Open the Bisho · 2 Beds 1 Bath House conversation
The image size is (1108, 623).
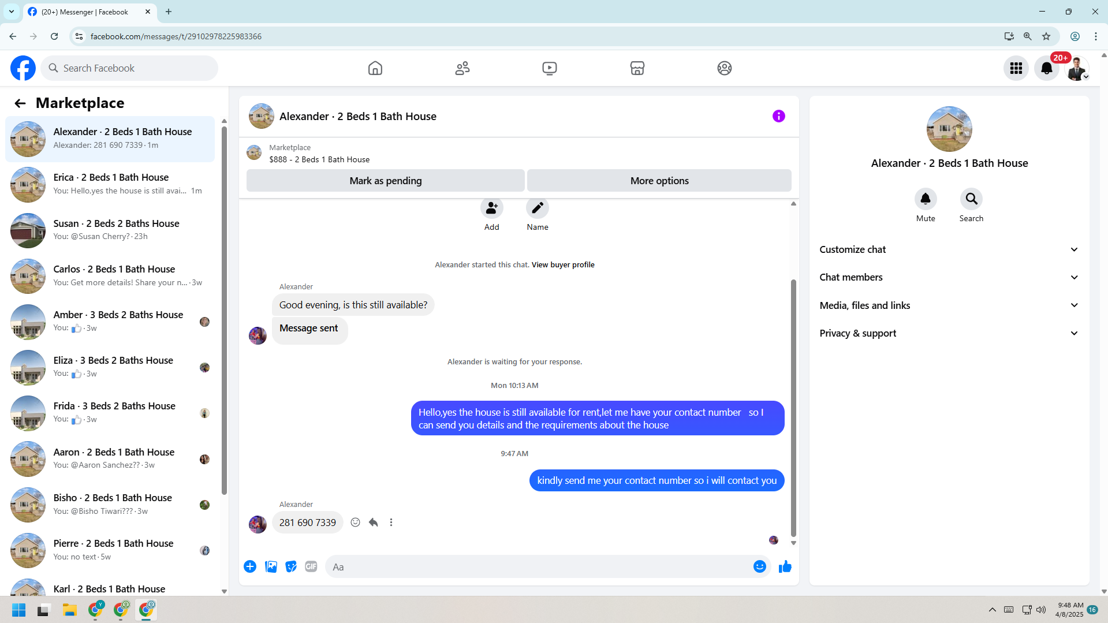point(110,505)
